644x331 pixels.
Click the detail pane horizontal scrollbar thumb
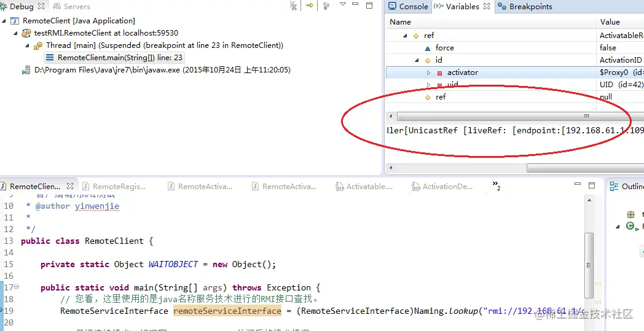coord(585,168)
